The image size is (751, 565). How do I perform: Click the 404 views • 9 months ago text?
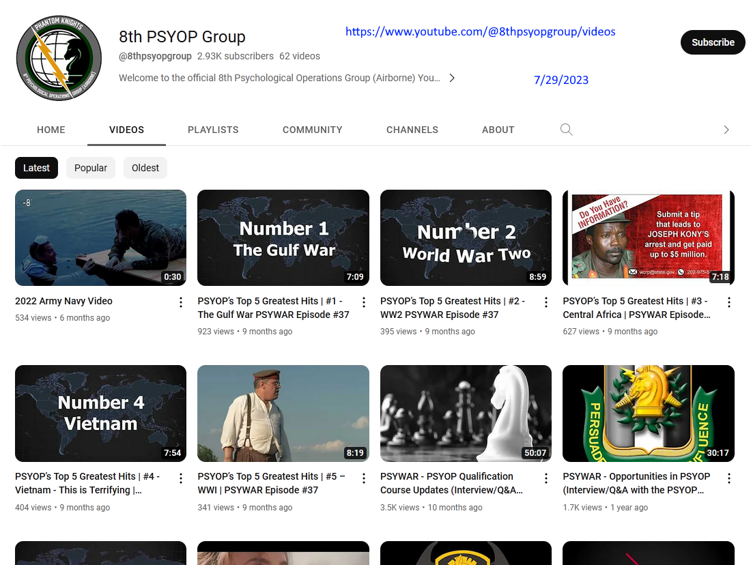pyautogui.click(x=62, y=508)
